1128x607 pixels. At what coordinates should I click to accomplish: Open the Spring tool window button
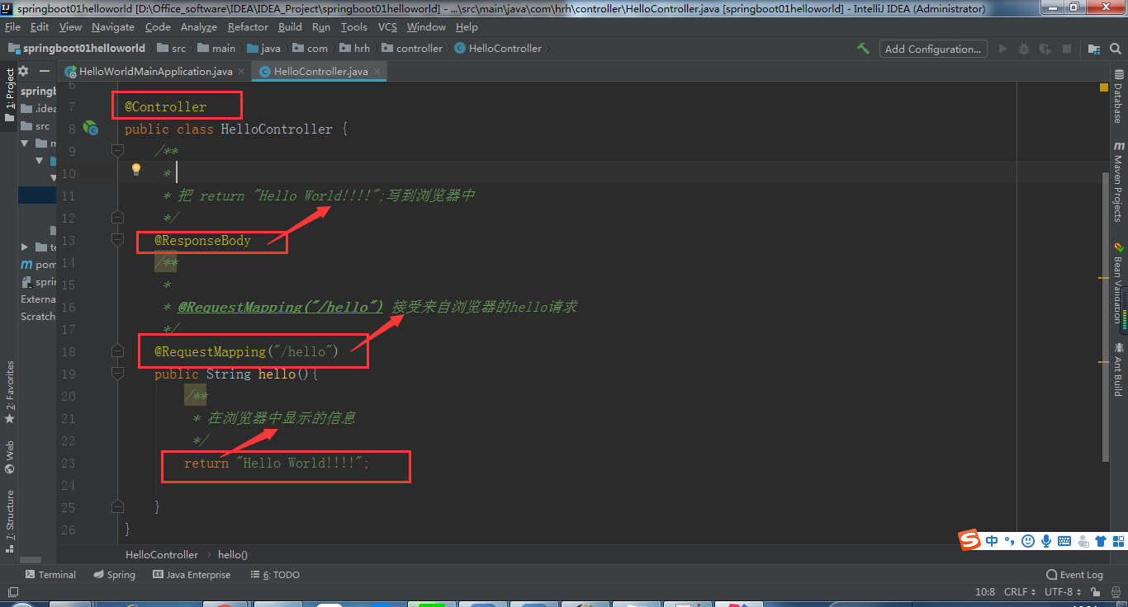pos(114,575)
